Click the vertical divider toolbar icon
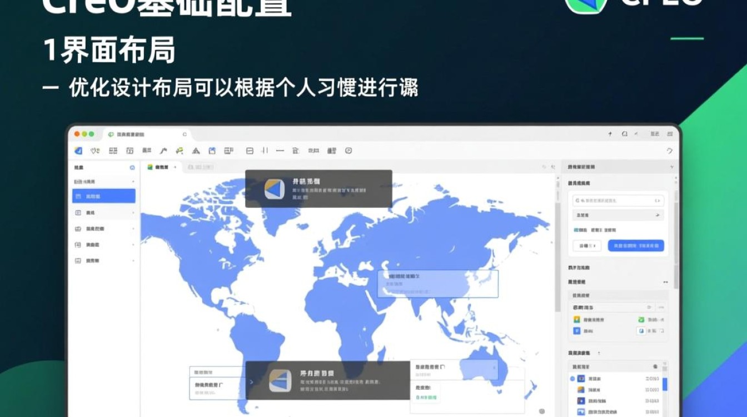Image resolution: width=747 pixels, height=417 pixels. (265, 150)
